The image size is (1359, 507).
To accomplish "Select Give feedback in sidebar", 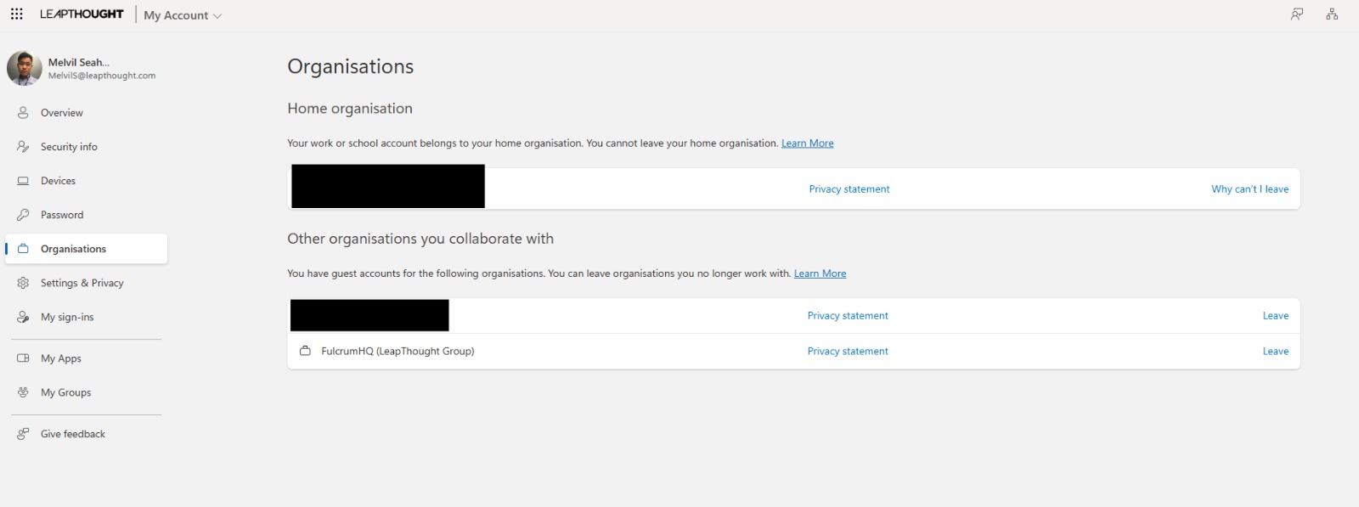I will (x=72, y=434).
